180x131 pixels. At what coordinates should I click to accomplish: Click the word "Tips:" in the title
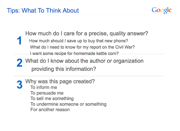(13, 11)
